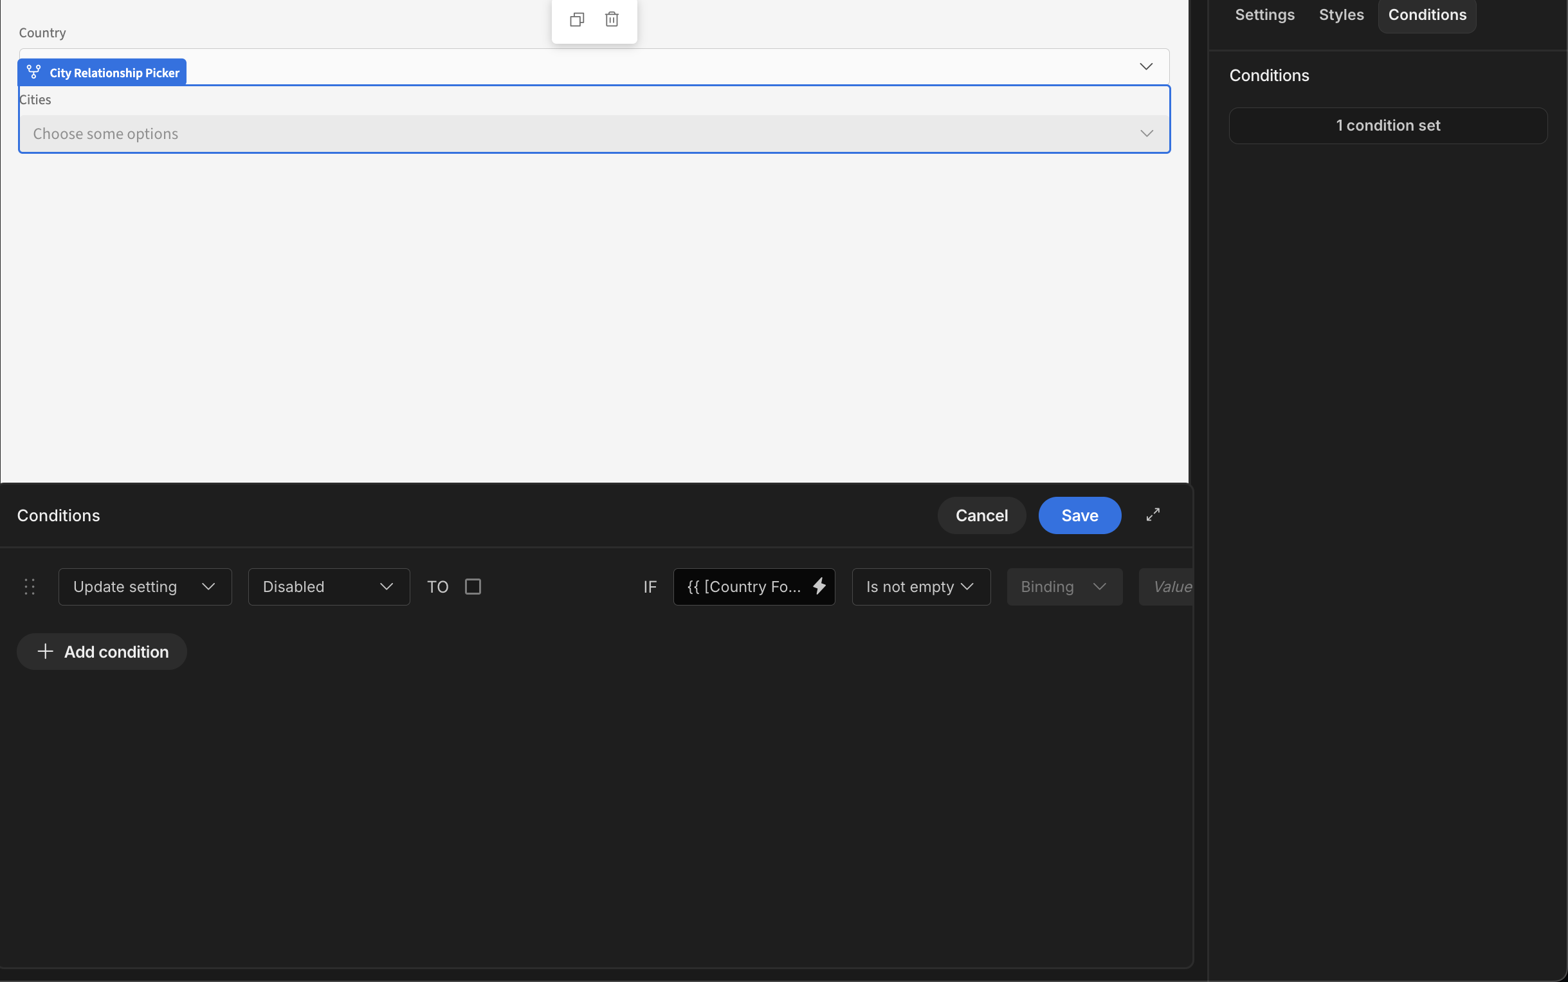Click the Conditions heading in side panel
Screen dimensions: 1568x982
(1269, 75)
